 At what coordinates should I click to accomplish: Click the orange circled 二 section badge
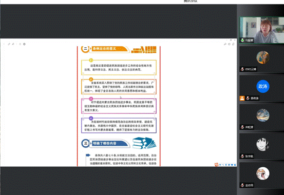(85, 49)
